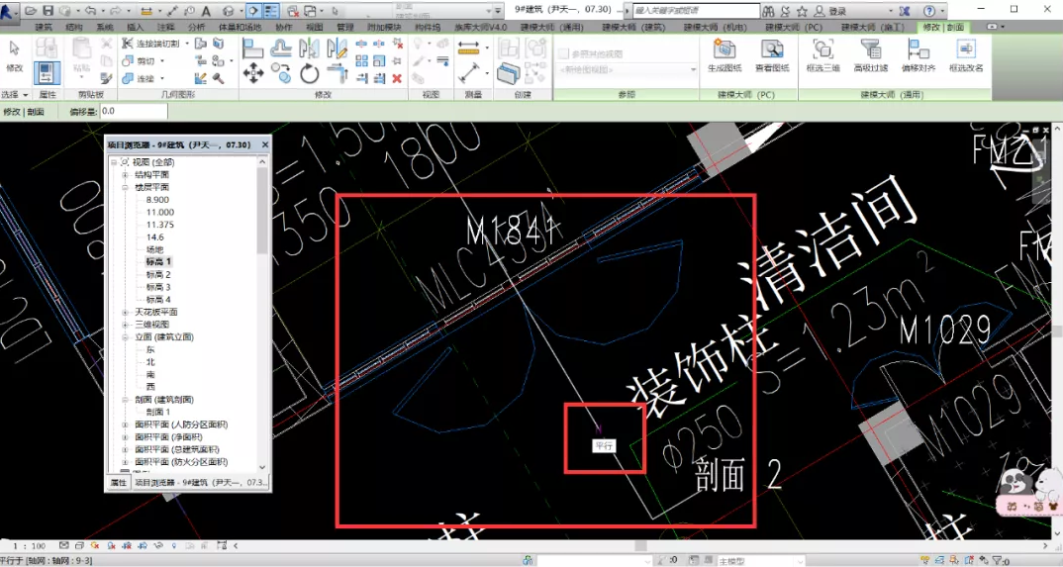Viewport: 1063px width, 567px height.
Task: Expand the 三维视图 tree node
Action: tap(126, 325)
